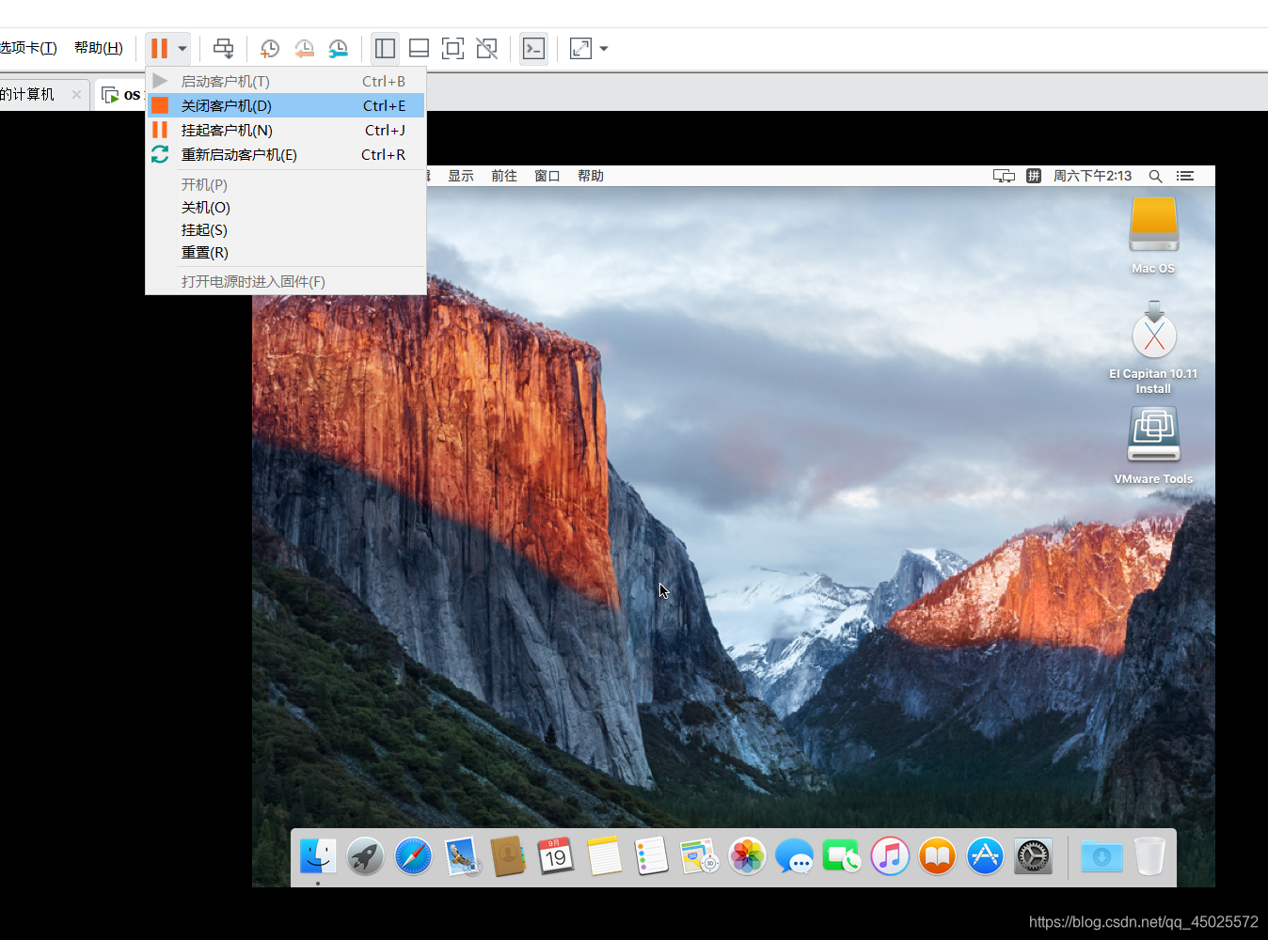Open Notes from the dock
Viewport: 1268px width, 940px height.
click(604, 856)
